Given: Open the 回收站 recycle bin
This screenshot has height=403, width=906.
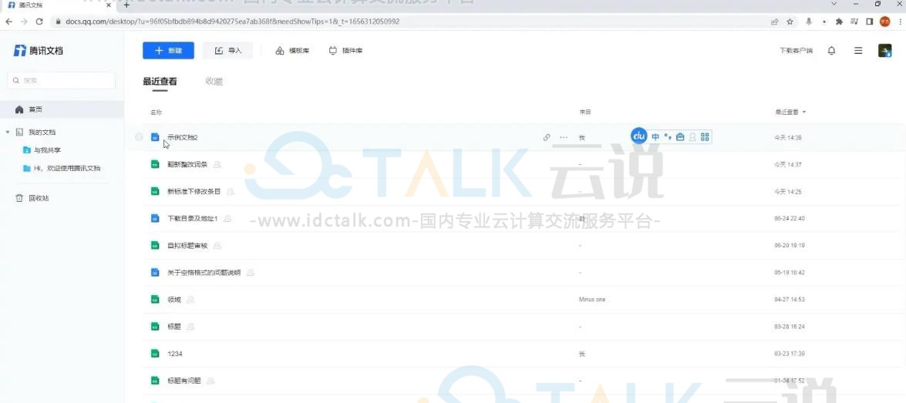Looking at the screenshot, I should [x=32, y=198].
